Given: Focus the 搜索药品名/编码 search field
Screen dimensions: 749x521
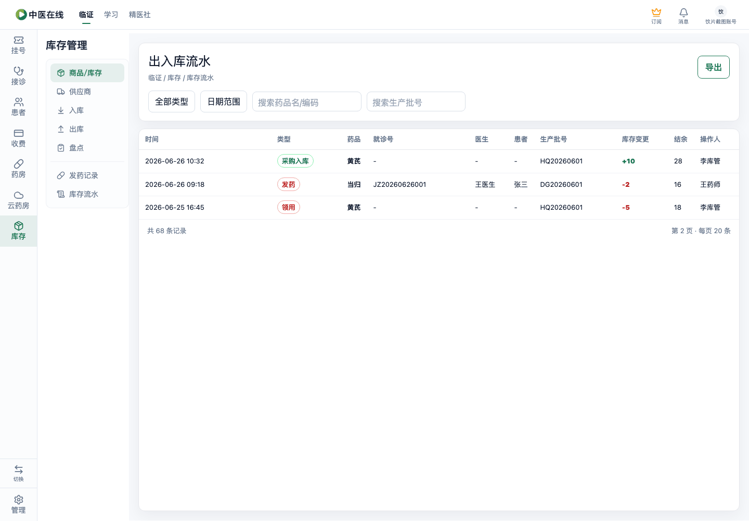Looking at the screenshot, I should [x=307, y=101].
